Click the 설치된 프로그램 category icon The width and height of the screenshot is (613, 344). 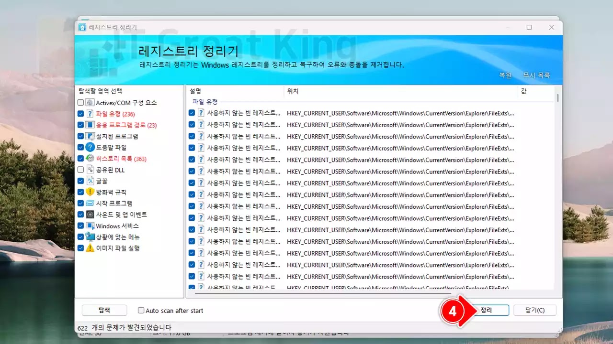pyautogui.click(x=90, y=136)
